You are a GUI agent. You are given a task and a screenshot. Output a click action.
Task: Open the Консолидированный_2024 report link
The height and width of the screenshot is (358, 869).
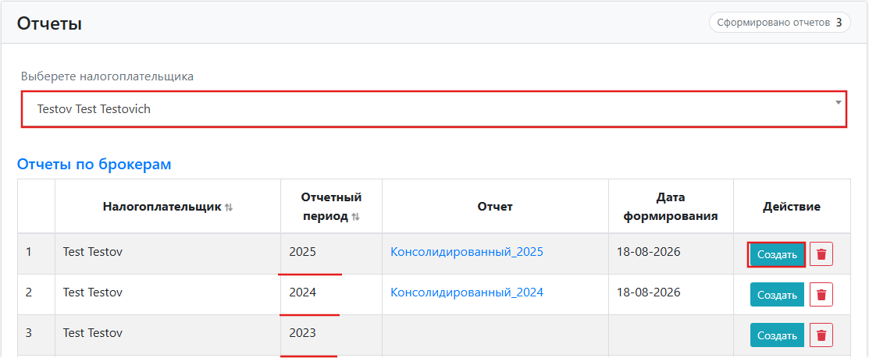point(467,292)
